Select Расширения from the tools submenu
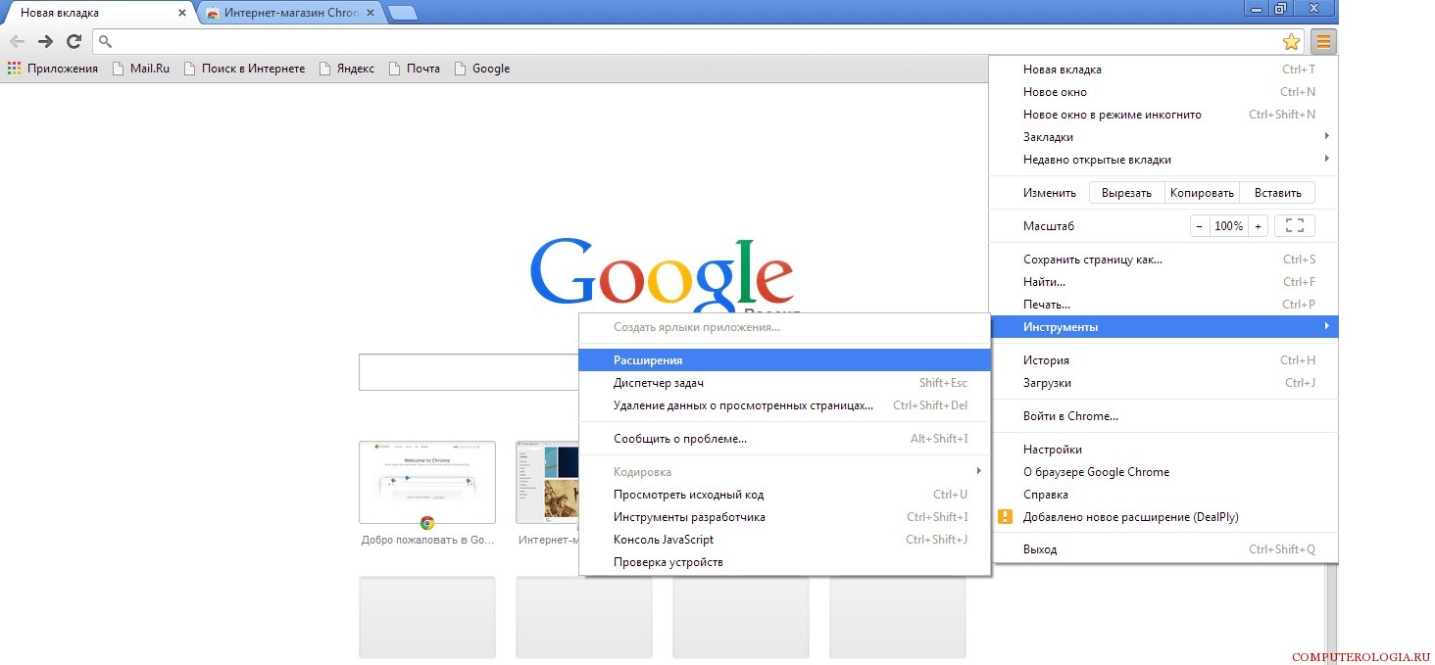This screenshot has height=665, width=1435. click(648, 360)
